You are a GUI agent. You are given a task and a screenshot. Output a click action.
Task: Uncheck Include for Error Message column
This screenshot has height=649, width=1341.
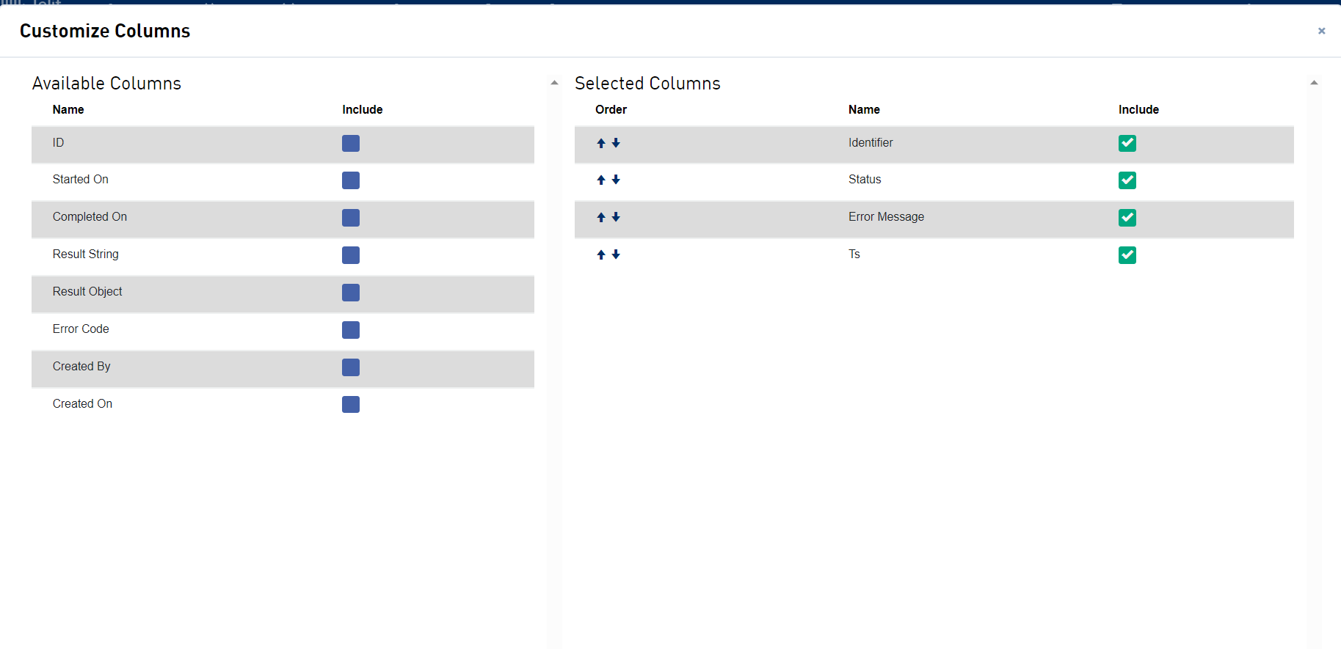click(x=1127, y=218)
